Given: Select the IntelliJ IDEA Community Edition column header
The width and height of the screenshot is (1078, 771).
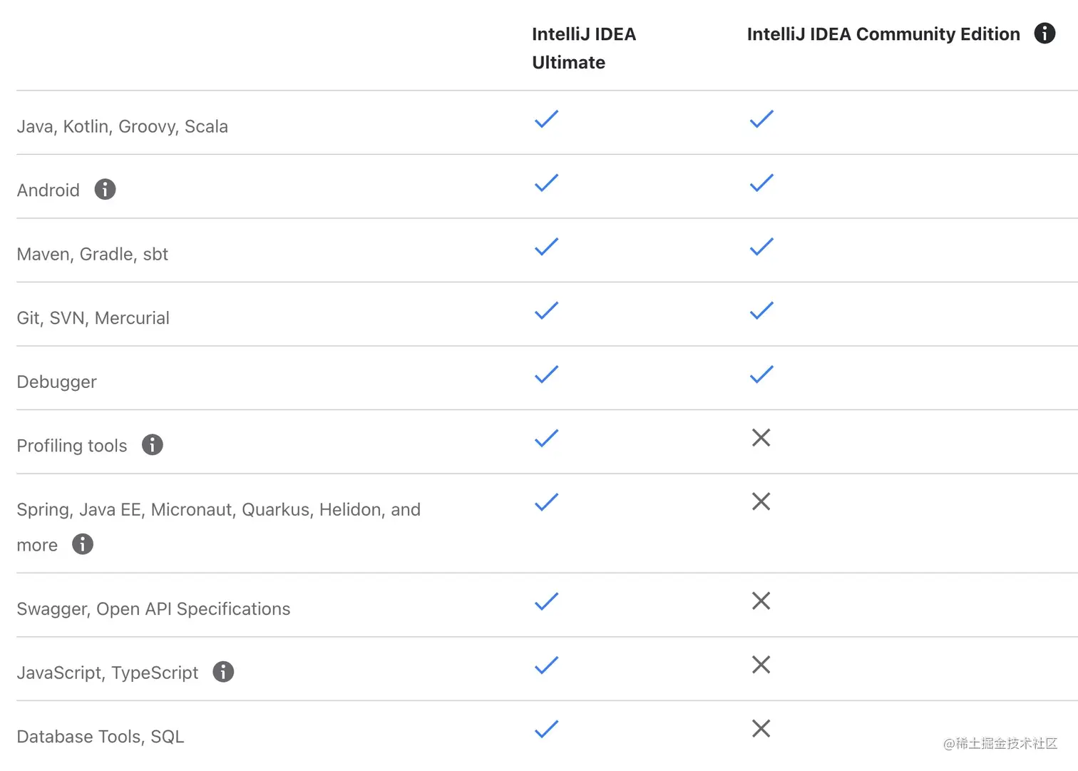Looking at the screenshot, I should coord(883,34).
